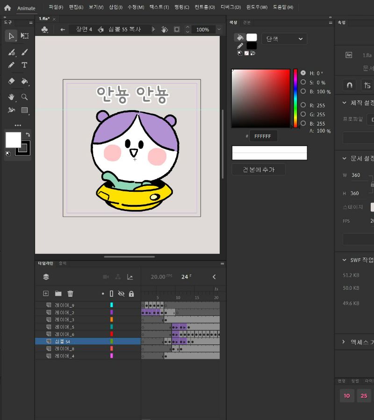Select the Paint Bucket tool
Image resolution: width=374 pixels, height=420 pixels.
pyautogui.click(x=24, y=81)
